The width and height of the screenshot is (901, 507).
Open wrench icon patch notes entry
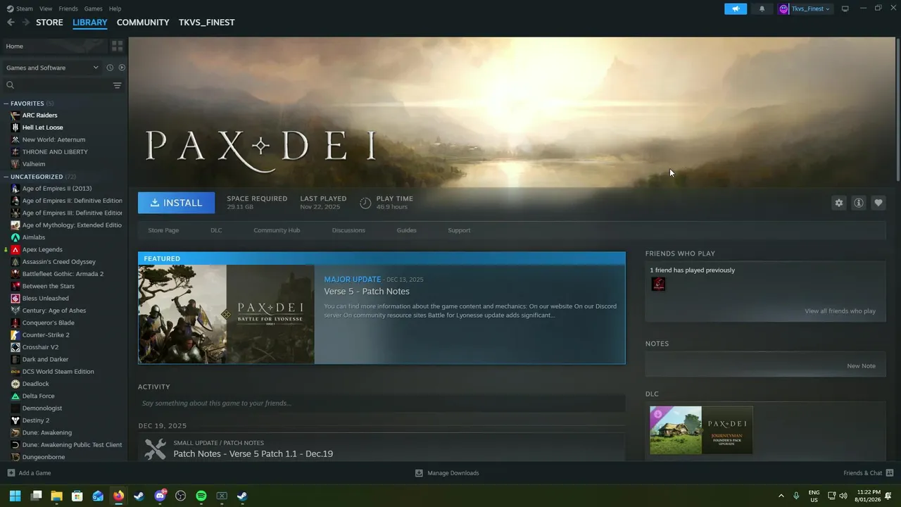coord(155,449)
